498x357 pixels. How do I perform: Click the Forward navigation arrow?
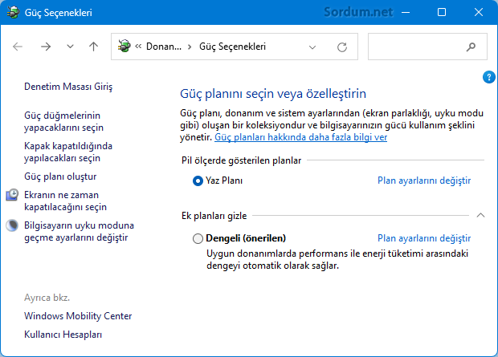[46, 47]
